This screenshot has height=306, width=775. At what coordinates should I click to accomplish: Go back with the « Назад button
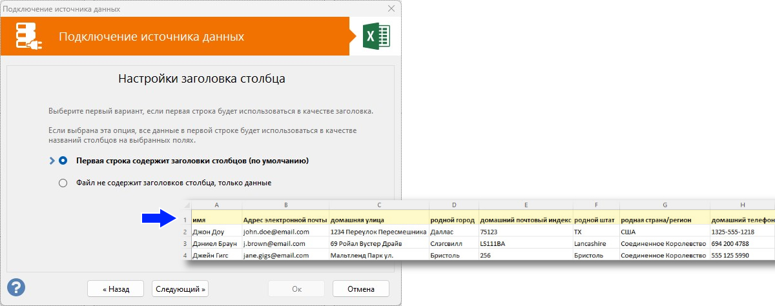(x=116, y=289)
